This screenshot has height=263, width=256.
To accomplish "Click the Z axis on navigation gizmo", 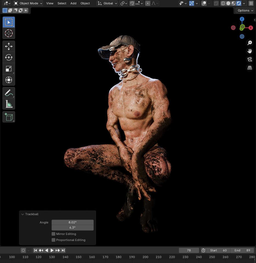I will [242, 19].
